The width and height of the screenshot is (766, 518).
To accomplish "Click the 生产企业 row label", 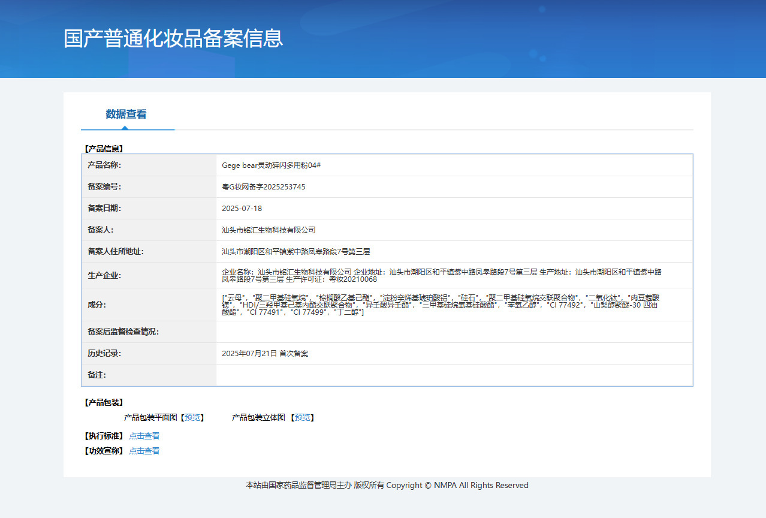I will coord(104,275).
